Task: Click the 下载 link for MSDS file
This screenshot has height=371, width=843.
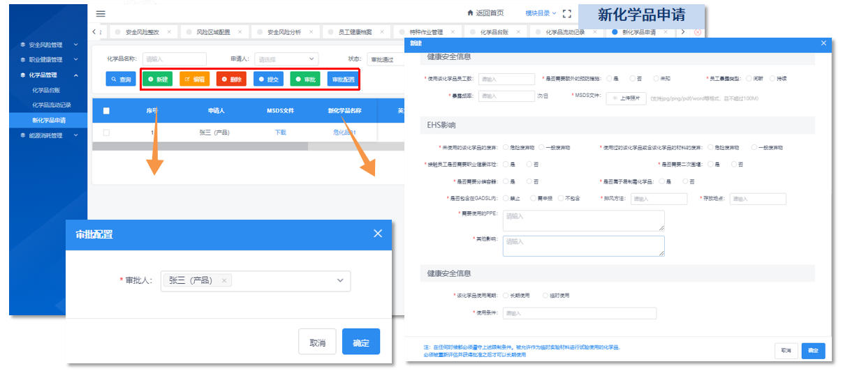Action: click(x=280, y=132)
